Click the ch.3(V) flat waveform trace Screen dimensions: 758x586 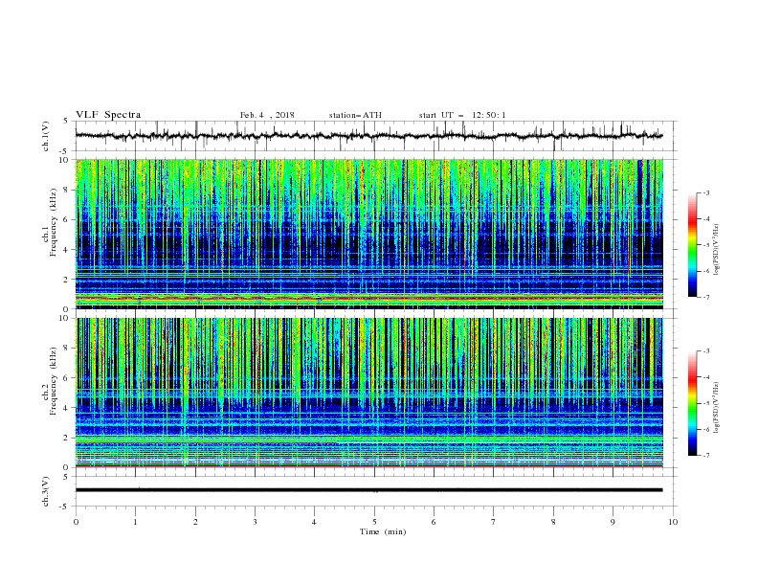[x=368, y=490]
